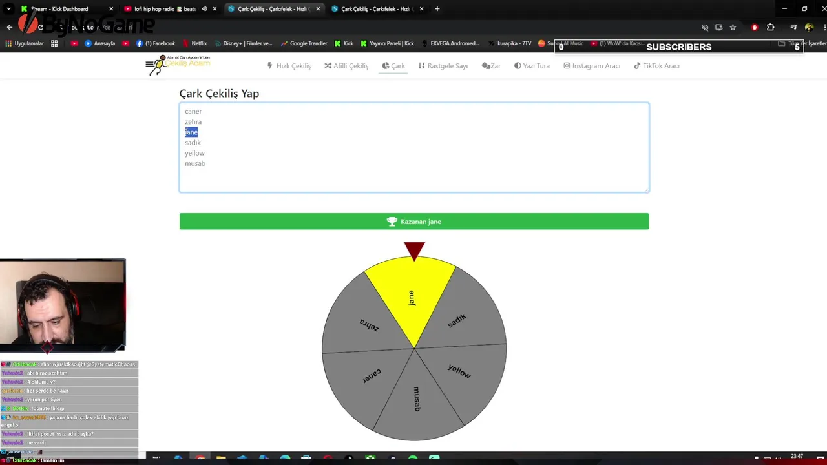The width and height of the screenshot is (827, 465).
Task: Go to Afilli Çekiliş page
Action: coord(346,66)
